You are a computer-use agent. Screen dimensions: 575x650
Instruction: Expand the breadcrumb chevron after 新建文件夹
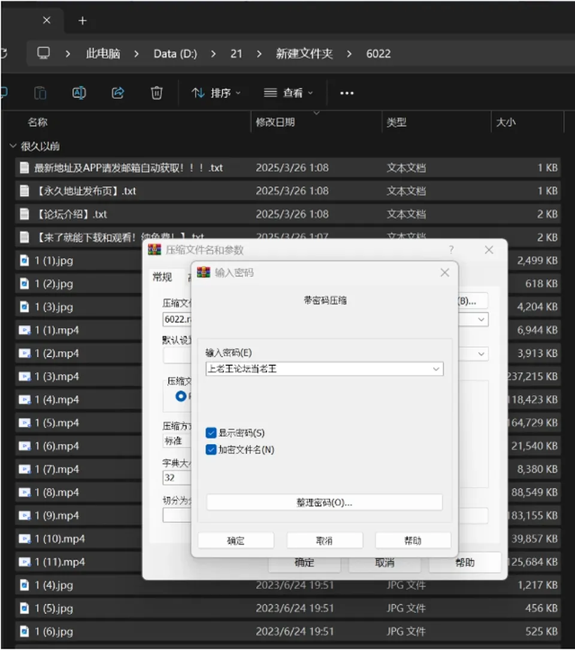click(x=349, y=54)
